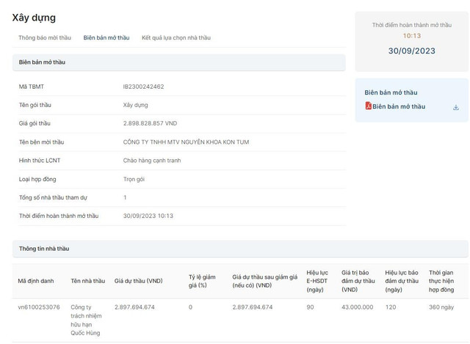Click the Giá dự thầu (VND) column header
The height and width of the screenshot is (344, 470).
tap(138, 281)
